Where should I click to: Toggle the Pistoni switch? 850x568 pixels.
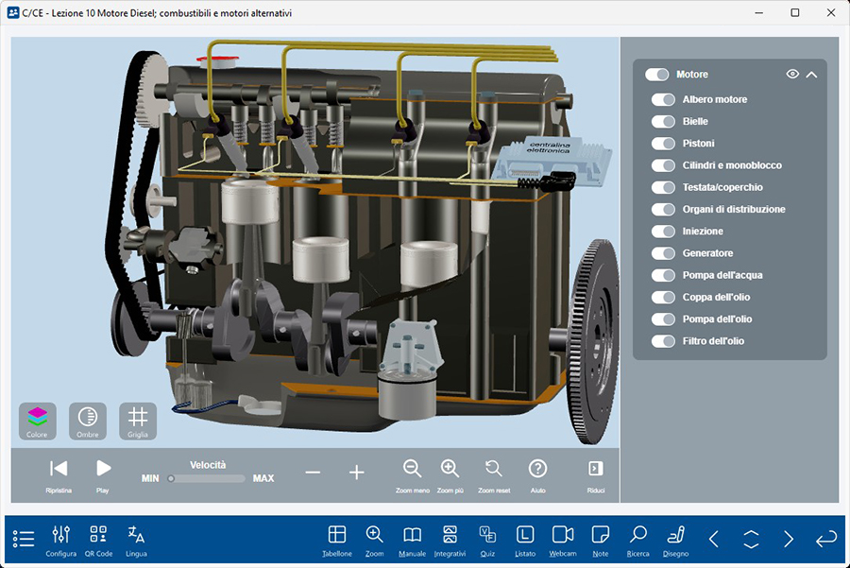[x=662, y=144]
